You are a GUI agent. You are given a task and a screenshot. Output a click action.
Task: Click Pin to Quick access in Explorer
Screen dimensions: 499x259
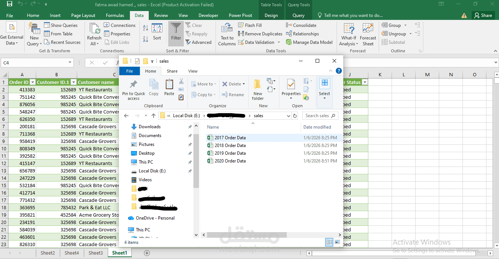(134, 90)
